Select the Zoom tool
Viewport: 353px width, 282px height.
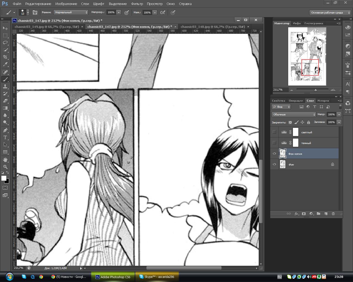click(5, 167)
